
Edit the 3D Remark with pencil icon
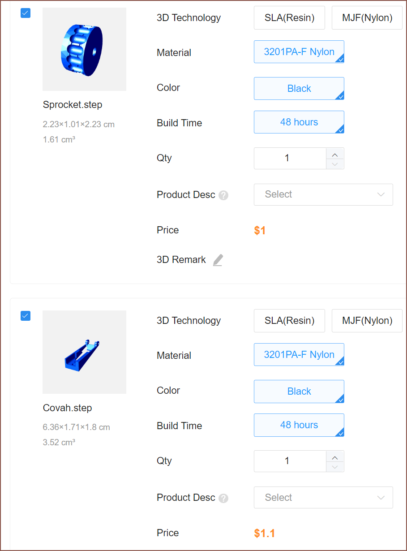pyautogui.click(x=218, y=260)
